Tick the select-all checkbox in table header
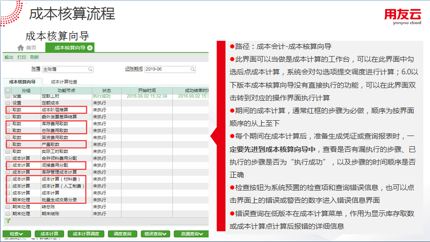The width and height of the screenshot is (430, 242). tap(8, 90)
